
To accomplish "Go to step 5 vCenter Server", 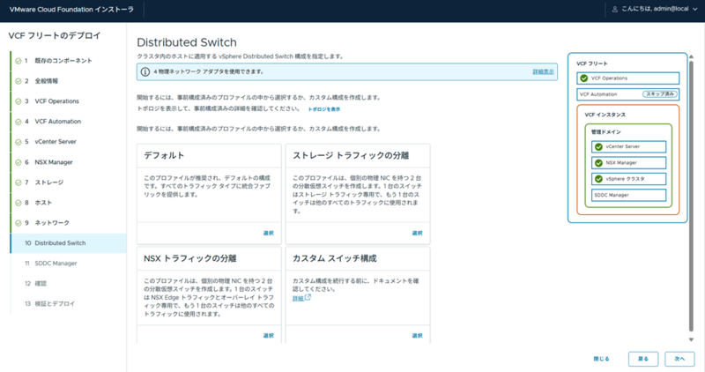I will click(x=56, y=142).
